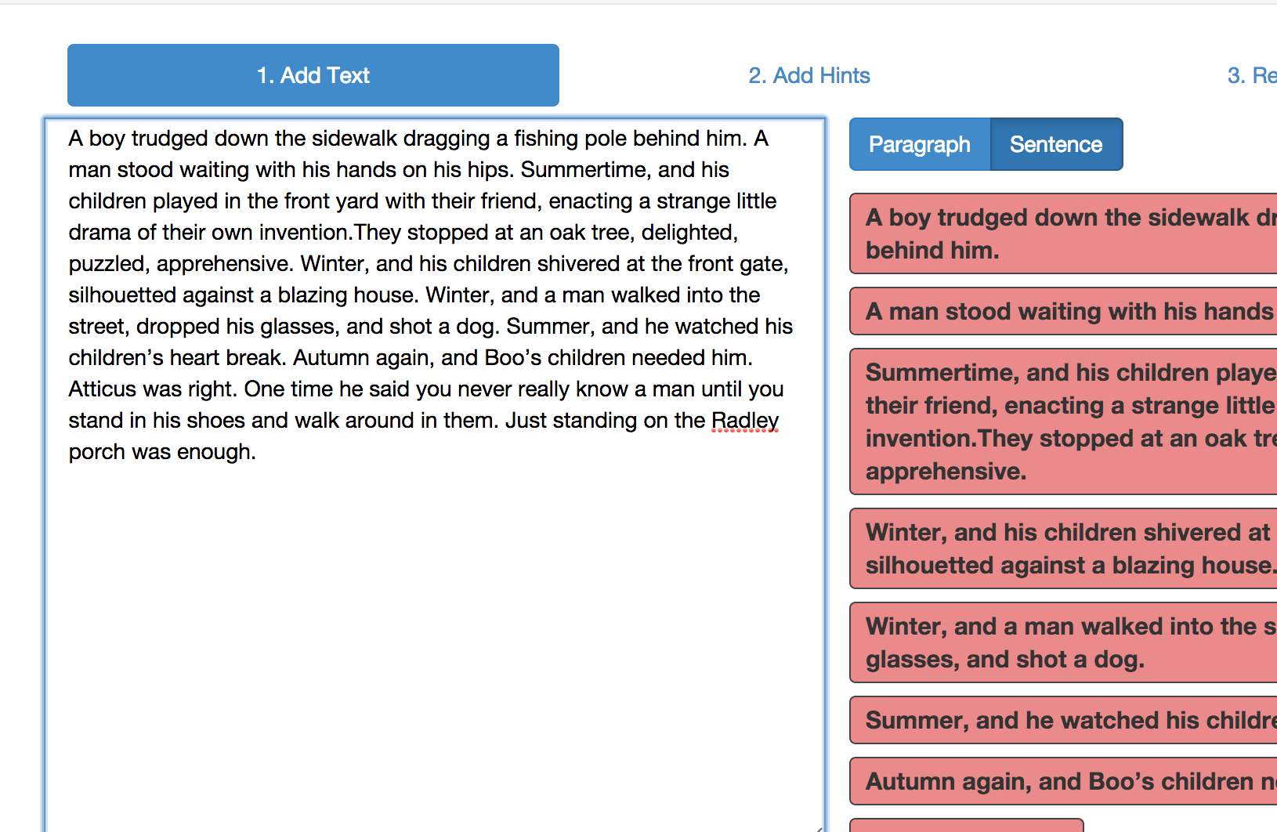
Task: Toggle to Sentence view mode
Action: tap(1055, 144)
